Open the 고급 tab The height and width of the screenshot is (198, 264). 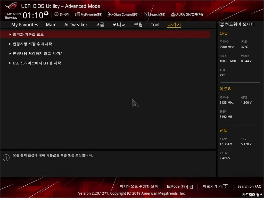pyautogui.click(x=100, y=24)
